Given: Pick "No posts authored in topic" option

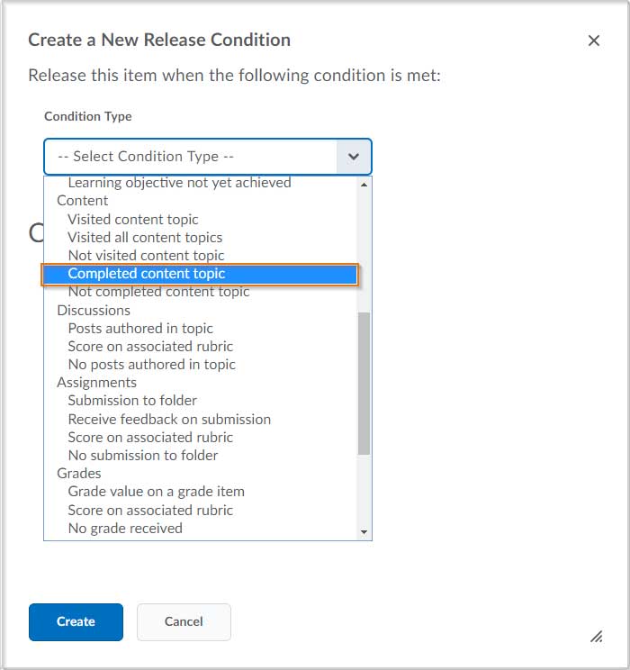Looking at the screenshot, I should pyautogui.click(x=151, y=365).
